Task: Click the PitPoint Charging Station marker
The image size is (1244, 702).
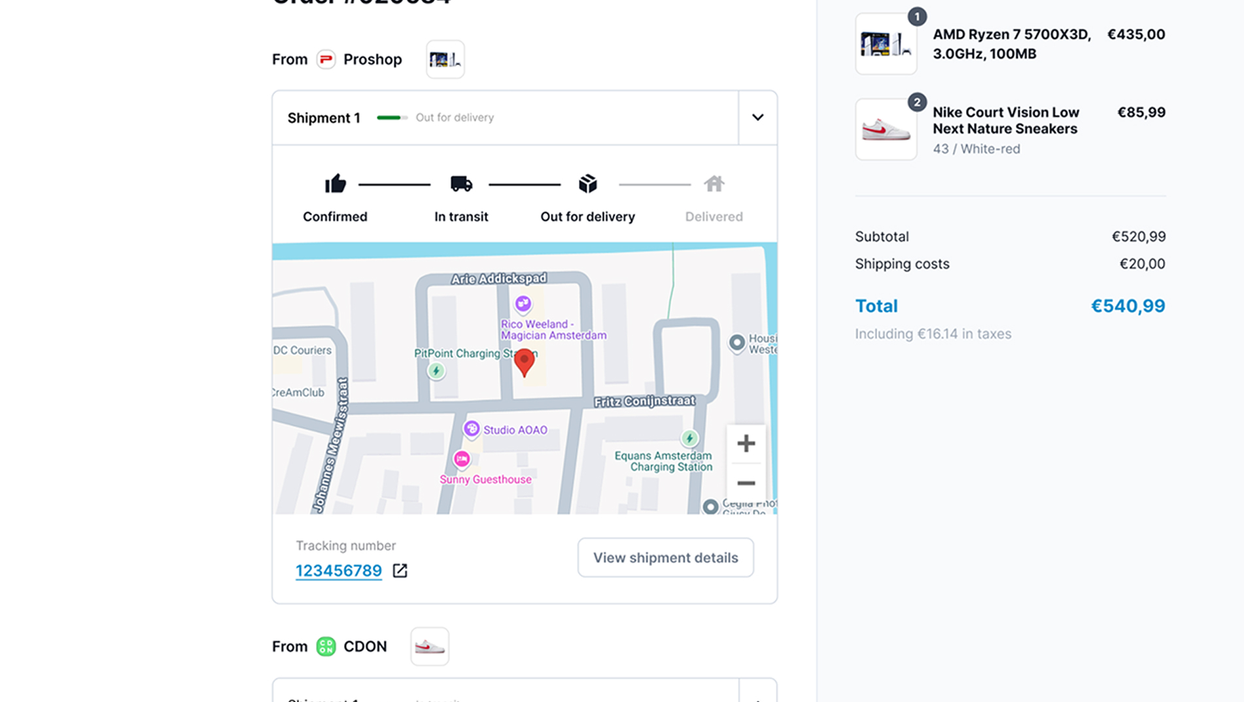Action: pyautogui.click(x=436, y=371)
